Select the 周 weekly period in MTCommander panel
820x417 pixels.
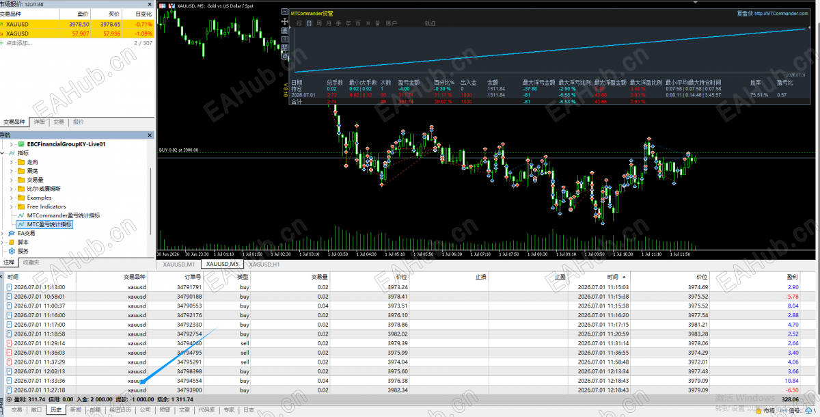318,23
